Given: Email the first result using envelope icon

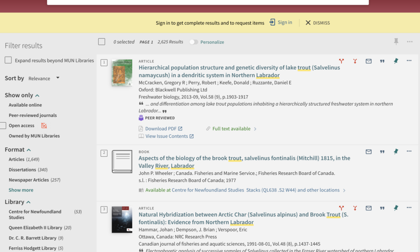Looking at the screenshot, I should (368, 61).
